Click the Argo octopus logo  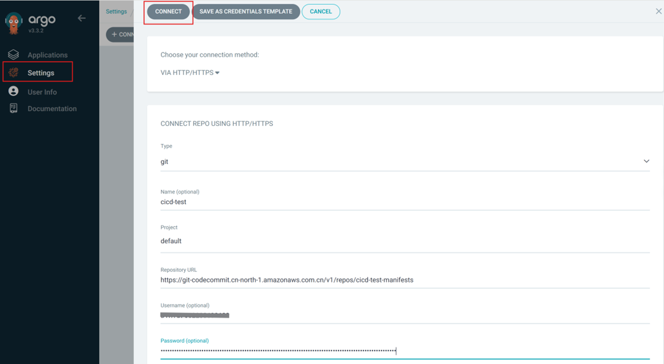click(x=13, y=23)
